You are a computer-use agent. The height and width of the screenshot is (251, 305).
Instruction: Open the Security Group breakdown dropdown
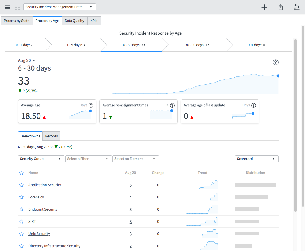click(x=41, y=159)
